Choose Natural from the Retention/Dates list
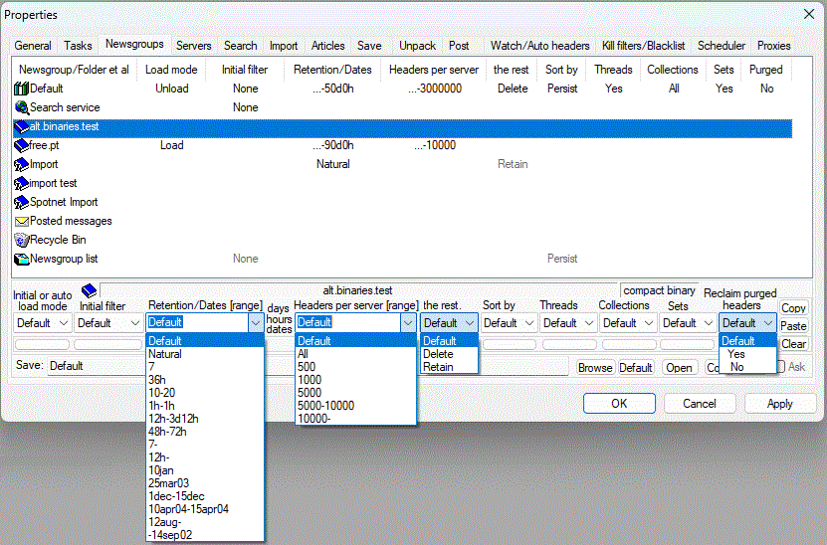Image resolution: width=827 pixels, height=545 pixels. click(x=164, y=354)
